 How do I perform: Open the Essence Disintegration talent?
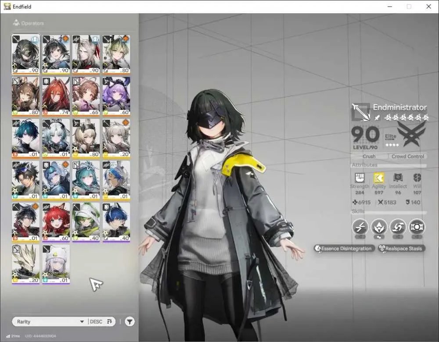344,248
